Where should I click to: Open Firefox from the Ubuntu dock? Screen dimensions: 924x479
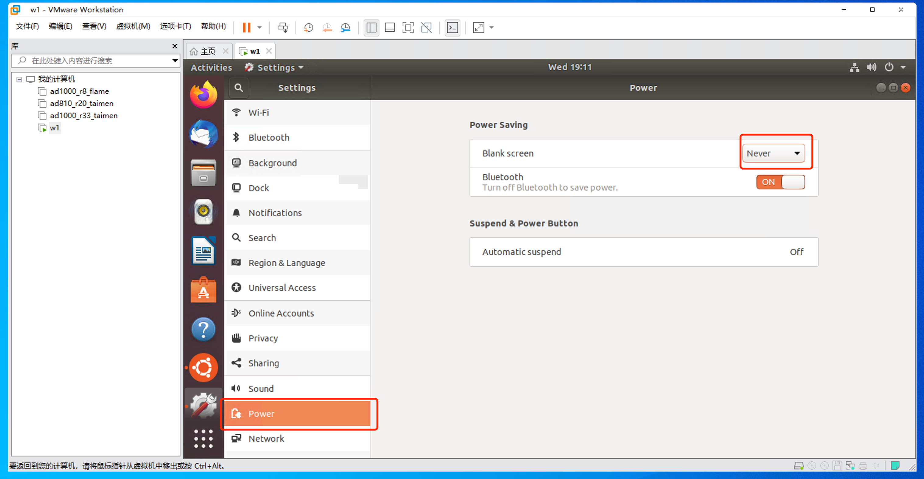pos(203,95)
